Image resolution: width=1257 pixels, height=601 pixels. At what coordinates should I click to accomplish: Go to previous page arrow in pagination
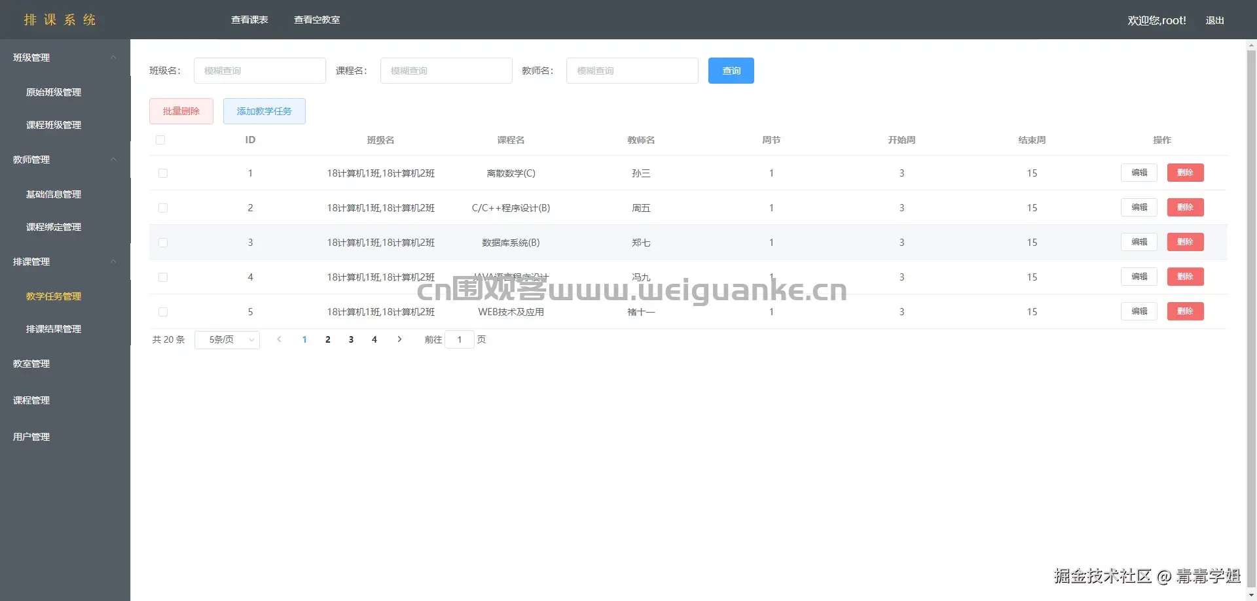click(280, 339)
